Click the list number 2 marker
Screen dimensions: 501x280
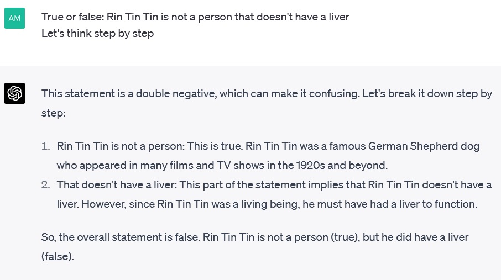(x=46, y=185)
